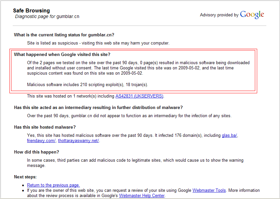The image size is (280, 199).
Task: Open the AS42831 (UKSERVERS) network link
Action: point(139,96)
